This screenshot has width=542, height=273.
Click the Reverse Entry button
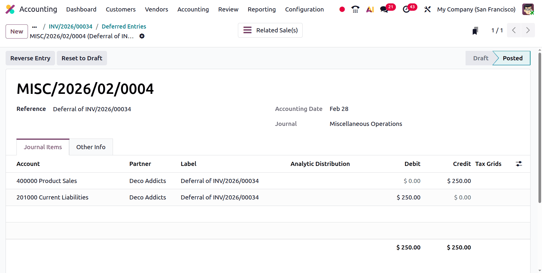tap(30, 58)
